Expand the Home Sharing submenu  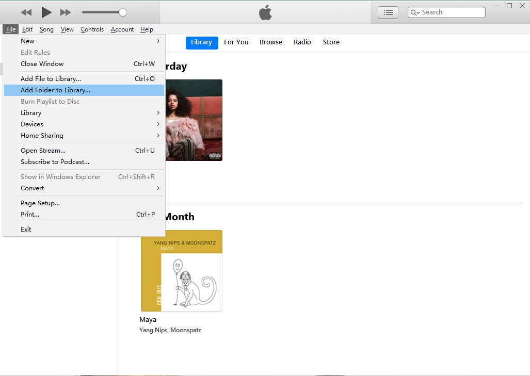tap(84, 136)
